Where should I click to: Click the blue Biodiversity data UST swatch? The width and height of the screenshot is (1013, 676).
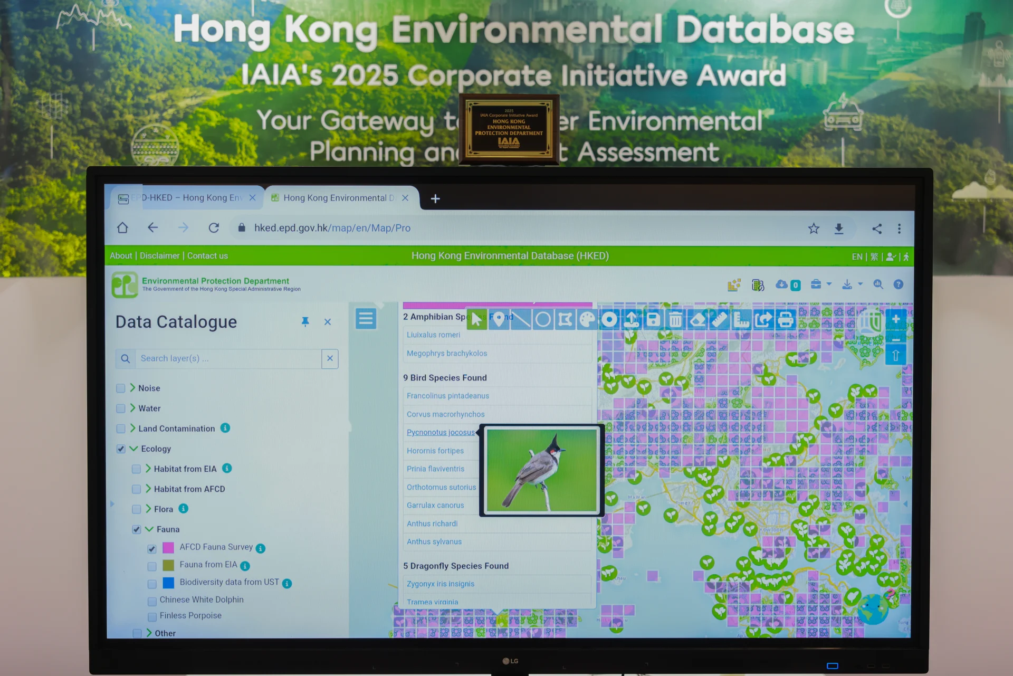coord(168,583)
